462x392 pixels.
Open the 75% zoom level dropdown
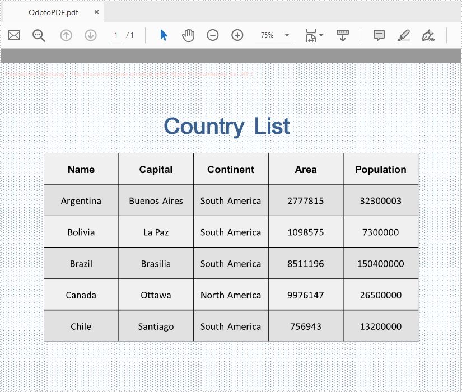click(287, 35)
